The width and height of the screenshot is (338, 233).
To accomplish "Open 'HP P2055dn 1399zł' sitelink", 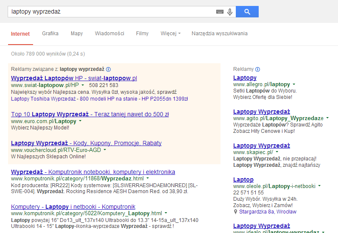I will point(165,99).
